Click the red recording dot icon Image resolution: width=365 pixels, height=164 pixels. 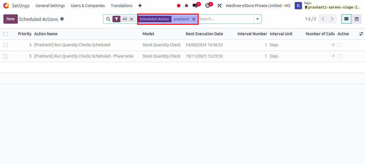pyautogui.click(x=179, y=6)
